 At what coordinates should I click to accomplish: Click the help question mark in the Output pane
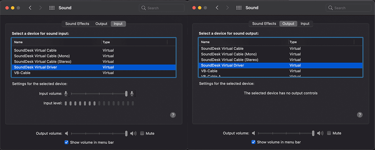[360, 115]
